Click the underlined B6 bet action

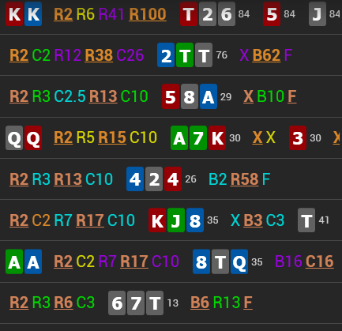[x=200, y=302]
